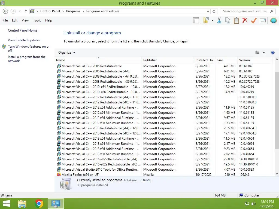Viewport: 279px width, 209px height.
Task: Click scrollbar up arrow of program list
Action: click(277, 60)
